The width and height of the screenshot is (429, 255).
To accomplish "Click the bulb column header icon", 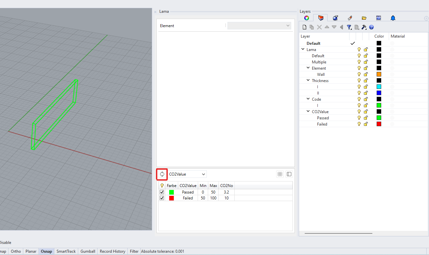I will [x=162, y=185].
